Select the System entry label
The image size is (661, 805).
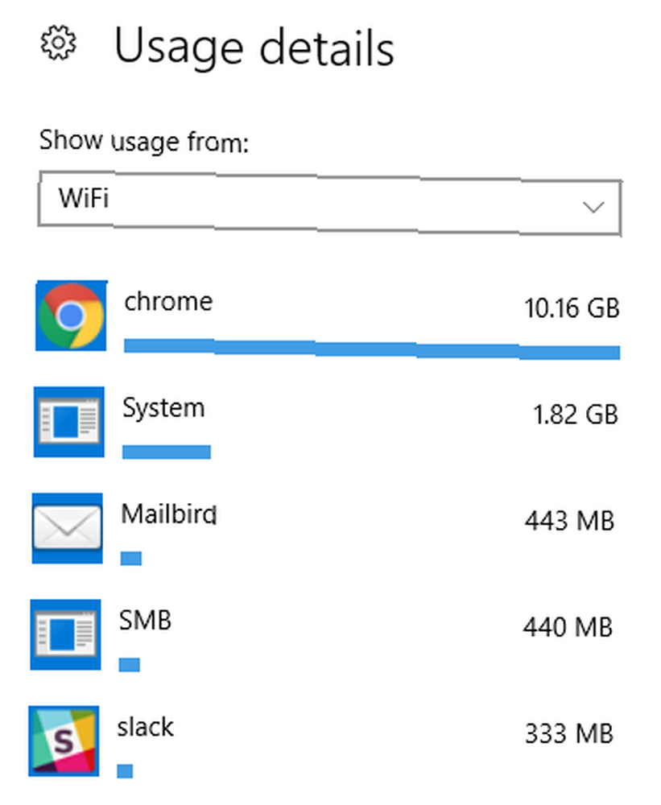pyautogui.click(x=163, y=409)
